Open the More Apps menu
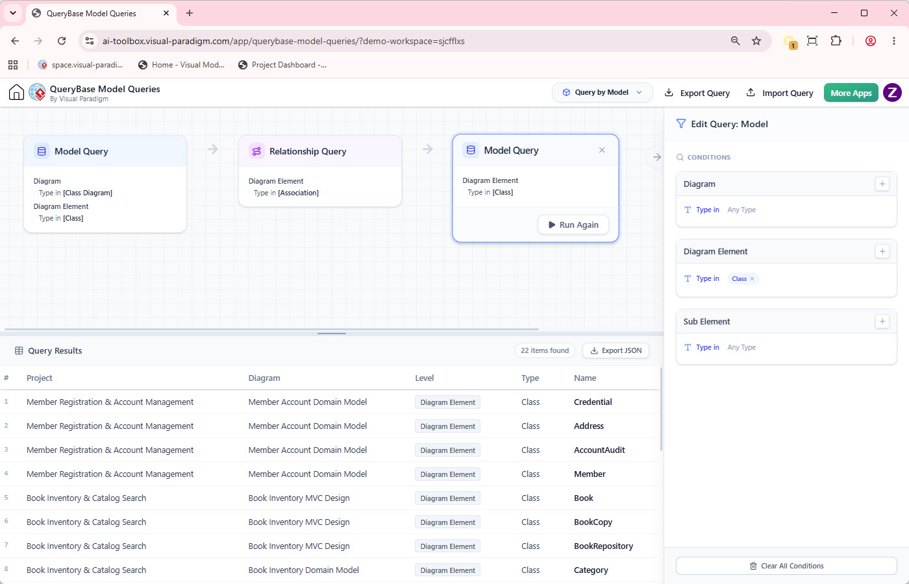Image resolution: width=909 pixels, height=584 pixels. 851,93
